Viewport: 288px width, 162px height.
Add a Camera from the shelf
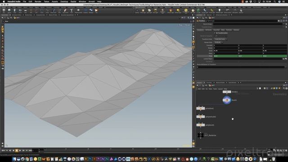137,11
